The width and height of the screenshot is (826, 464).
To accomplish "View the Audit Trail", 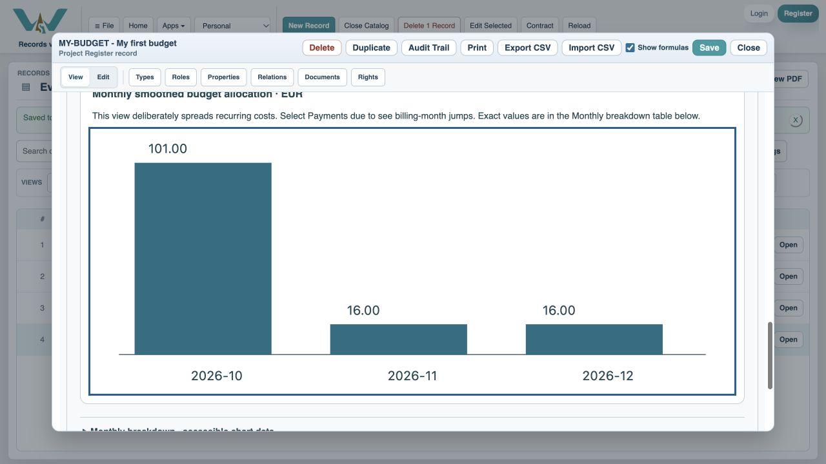I will coord(428,48).
